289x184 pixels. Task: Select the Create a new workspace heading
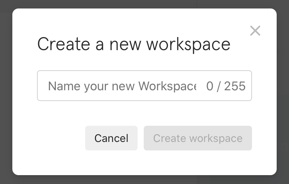(x=134, y=44)
